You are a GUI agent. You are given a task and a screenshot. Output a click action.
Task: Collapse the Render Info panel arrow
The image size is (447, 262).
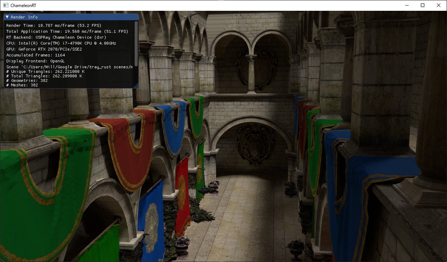(7, 17)
